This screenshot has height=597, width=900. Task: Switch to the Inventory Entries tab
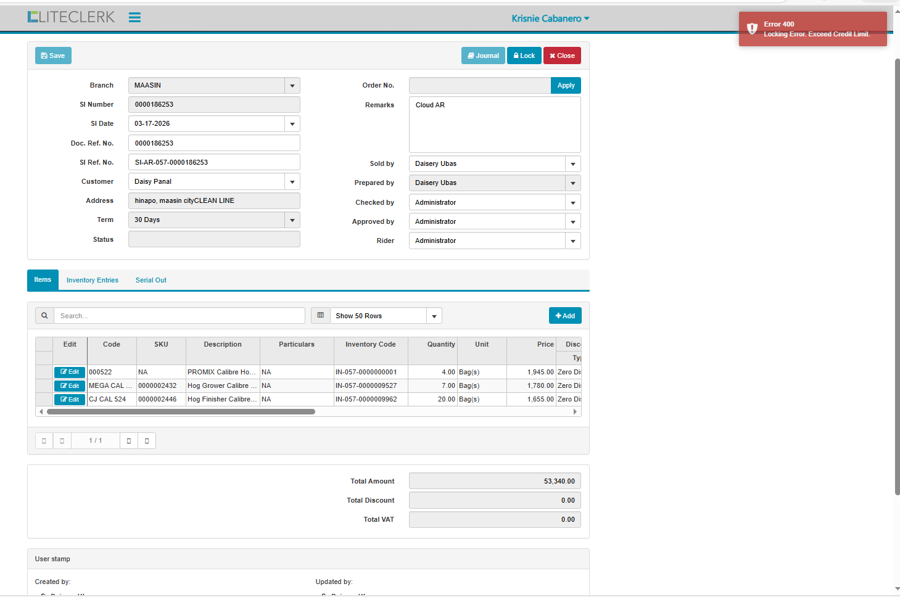[x=93, y=280]
